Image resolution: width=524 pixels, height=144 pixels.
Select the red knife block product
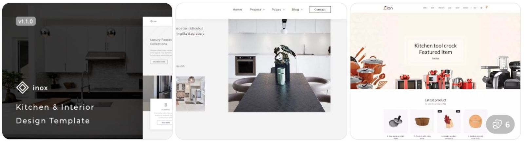coord(449,121)
